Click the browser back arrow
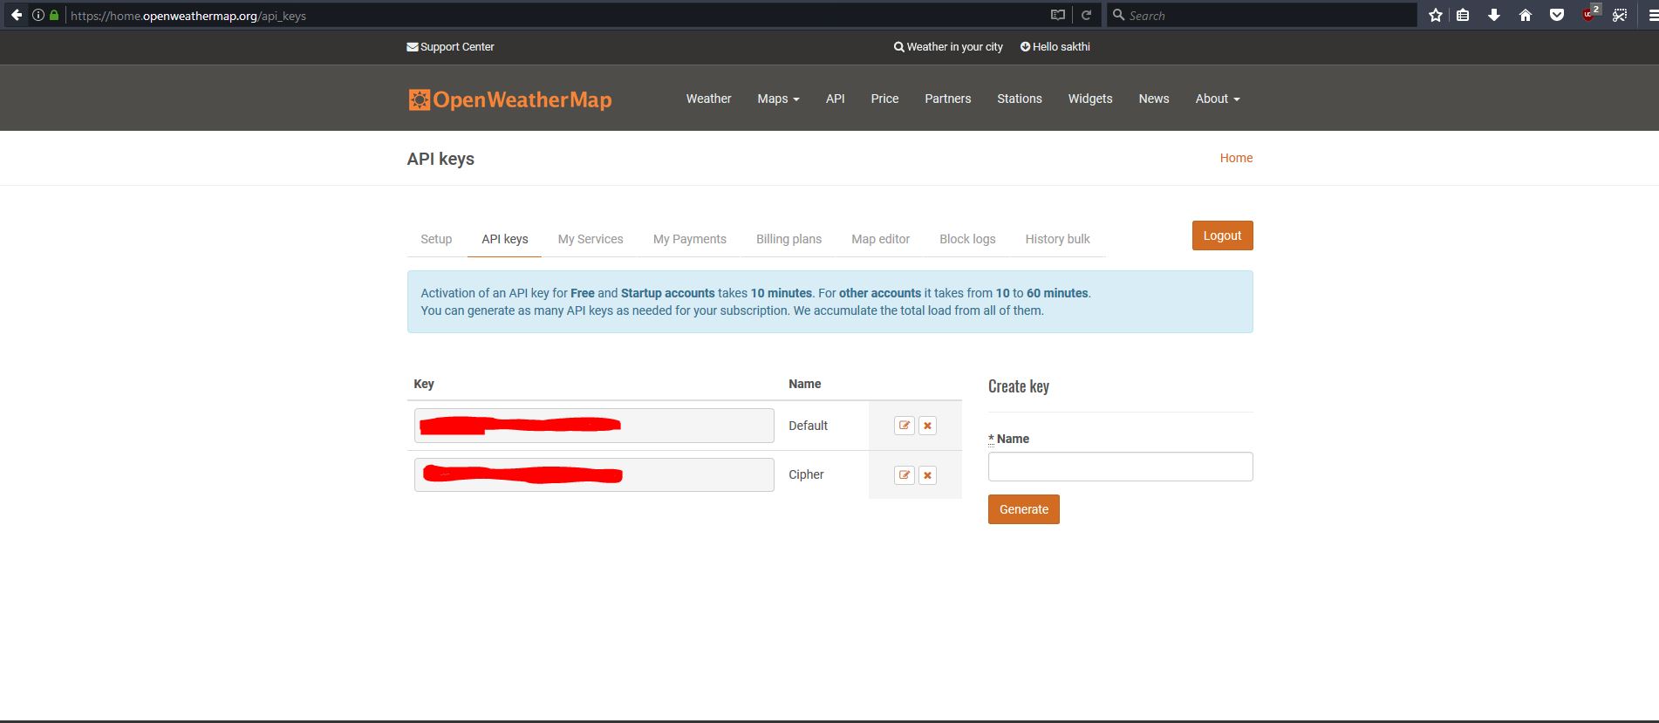The image size is (1659, 723). pyautogui.click(x=16, y=15)
